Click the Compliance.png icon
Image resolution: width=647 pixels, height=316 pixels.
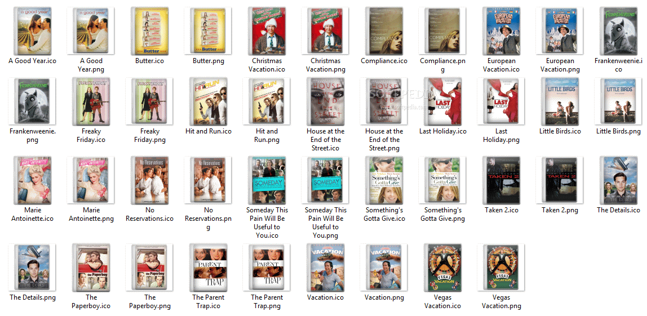[442, 30]
